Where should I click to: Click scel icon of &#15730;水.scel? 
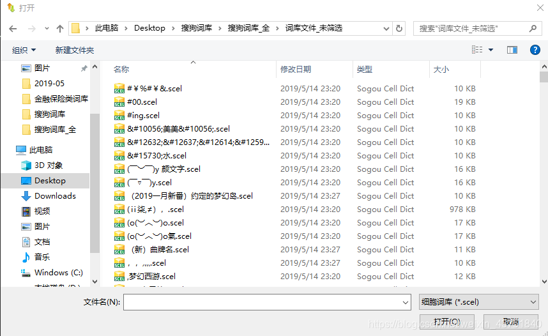point(119,156)
